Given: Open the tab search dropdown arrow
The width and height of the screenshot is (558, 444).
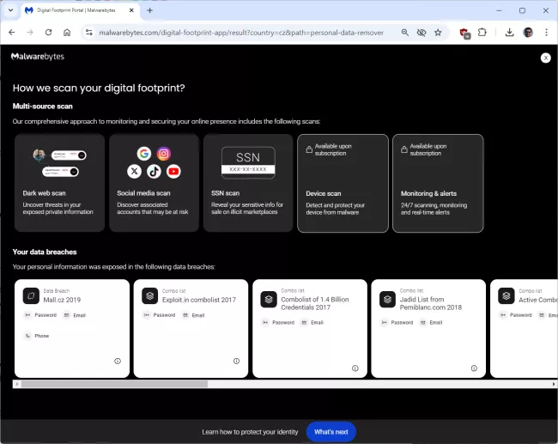Looking at the screenshot, I should (10, 10).
